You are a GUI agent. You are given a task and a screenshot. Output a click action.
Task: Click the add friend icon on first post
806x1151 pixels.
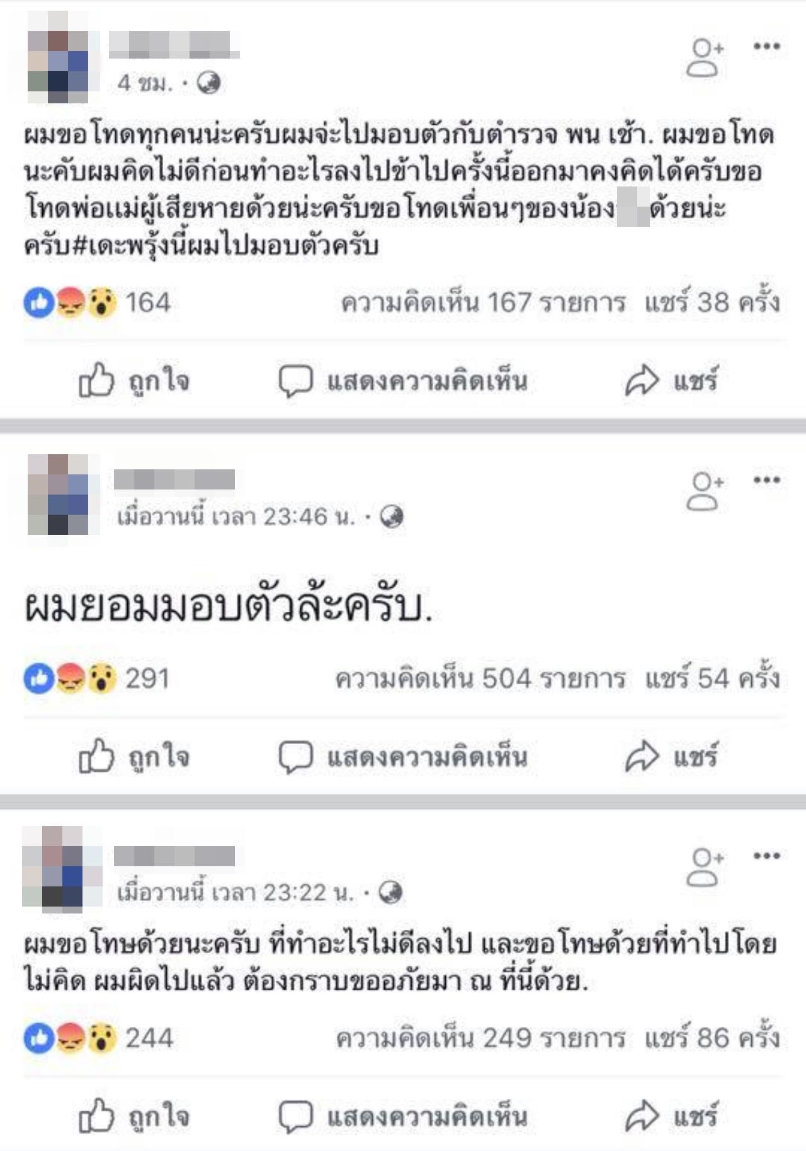click(x=705, y=57)
